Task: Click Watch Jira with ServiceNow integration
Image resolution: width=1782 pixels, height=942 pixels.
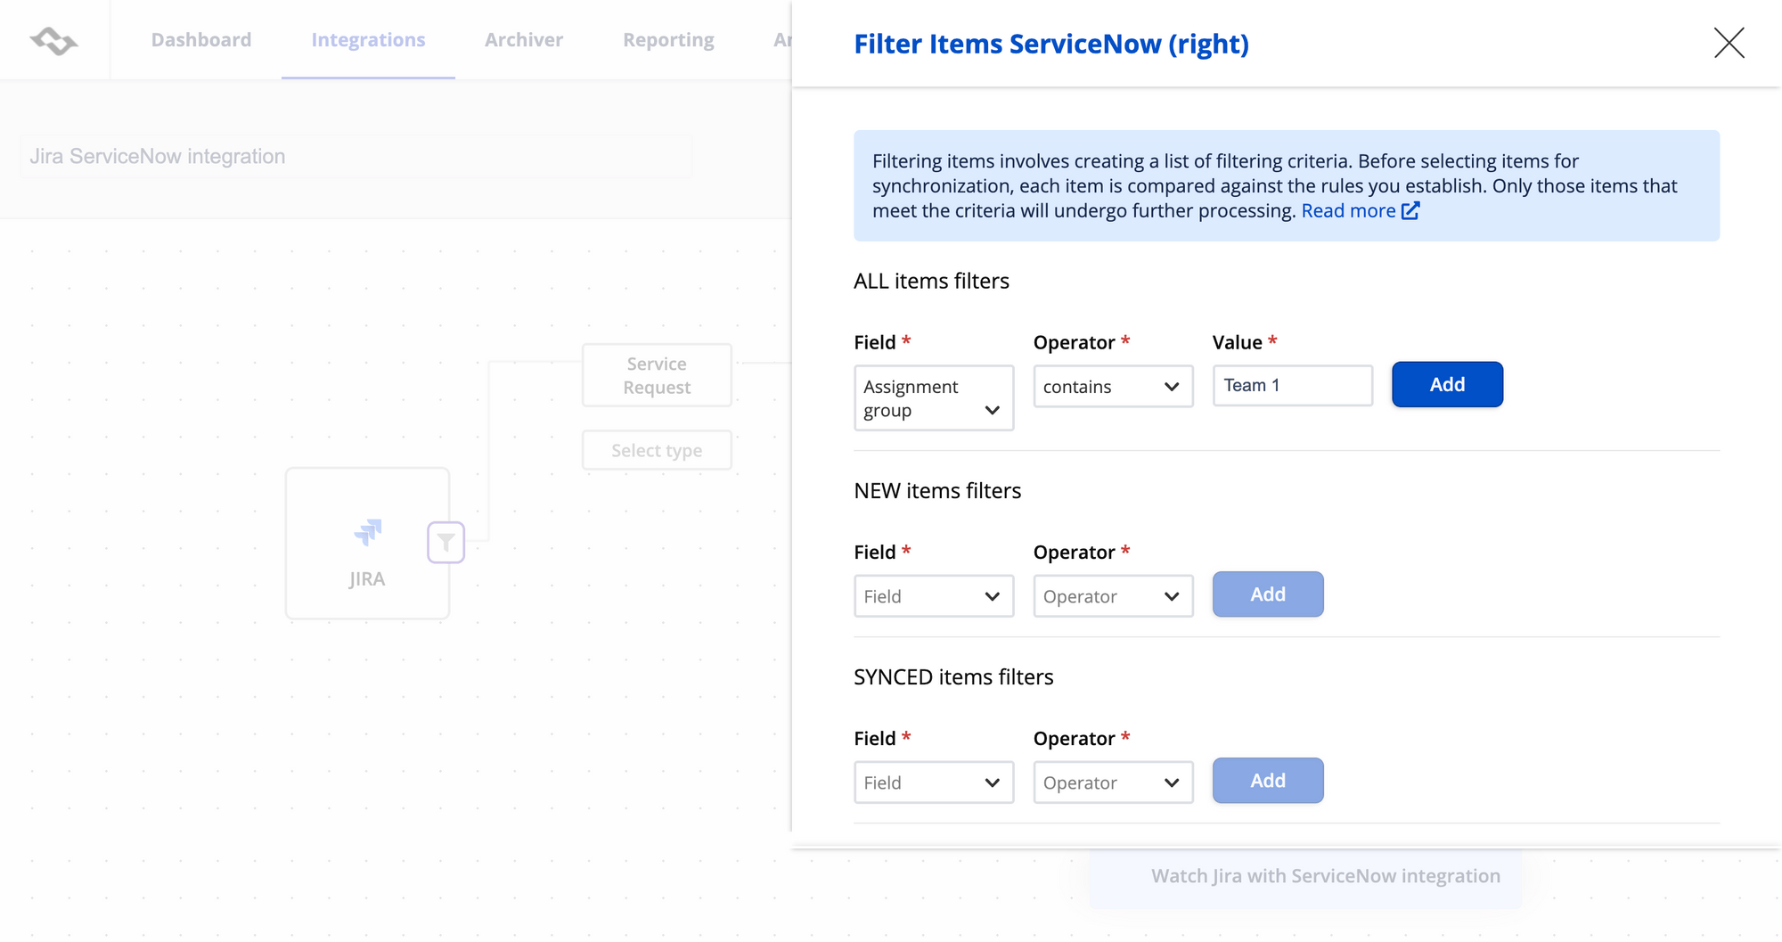Action: pos(1326,875)
